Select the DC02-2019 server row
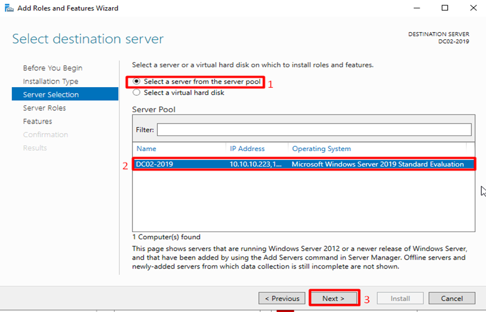This screenshot has width=486, height=312. [155, 164]
